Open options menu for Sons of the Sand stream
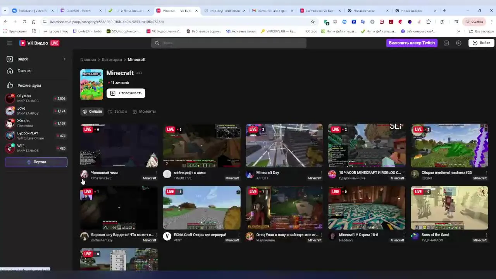The image size is (496, 279). (487, 235)
